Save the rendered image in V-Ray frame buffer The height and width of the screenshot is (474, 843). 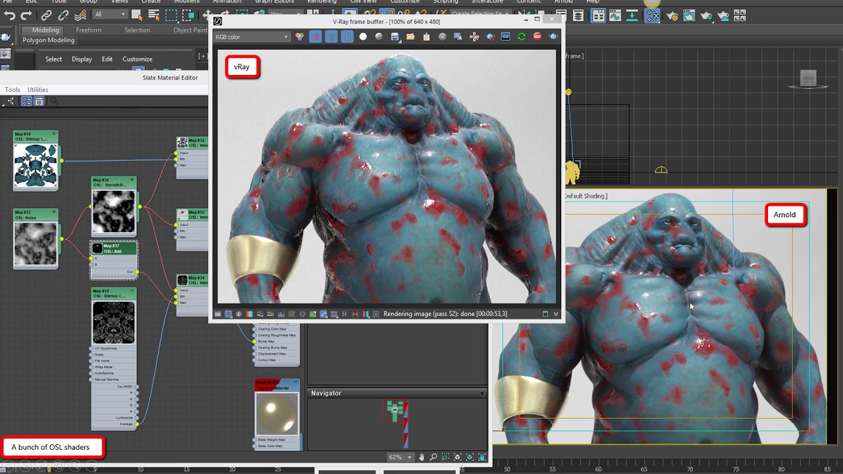(x=394, y=37)
